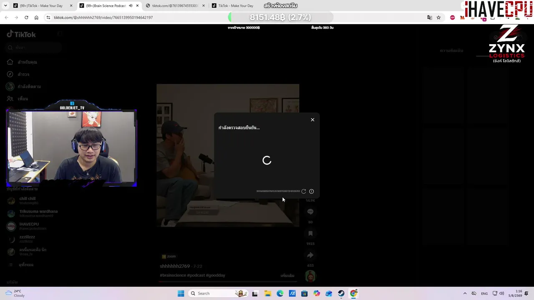Change the ENG input language
The width and height of the screenshot is (534, 300).
484,293
